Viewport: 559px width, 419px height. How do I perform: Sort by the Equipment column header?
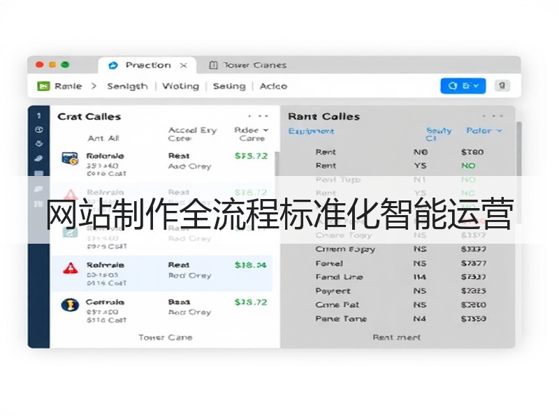311,131
